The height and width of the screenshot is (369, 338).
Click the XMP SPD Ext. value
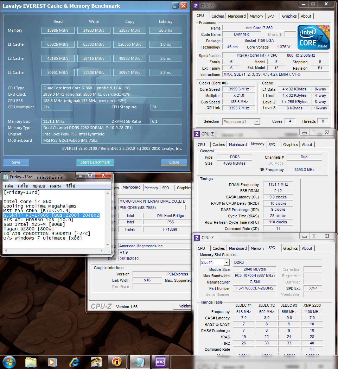(x=313, y=288)
